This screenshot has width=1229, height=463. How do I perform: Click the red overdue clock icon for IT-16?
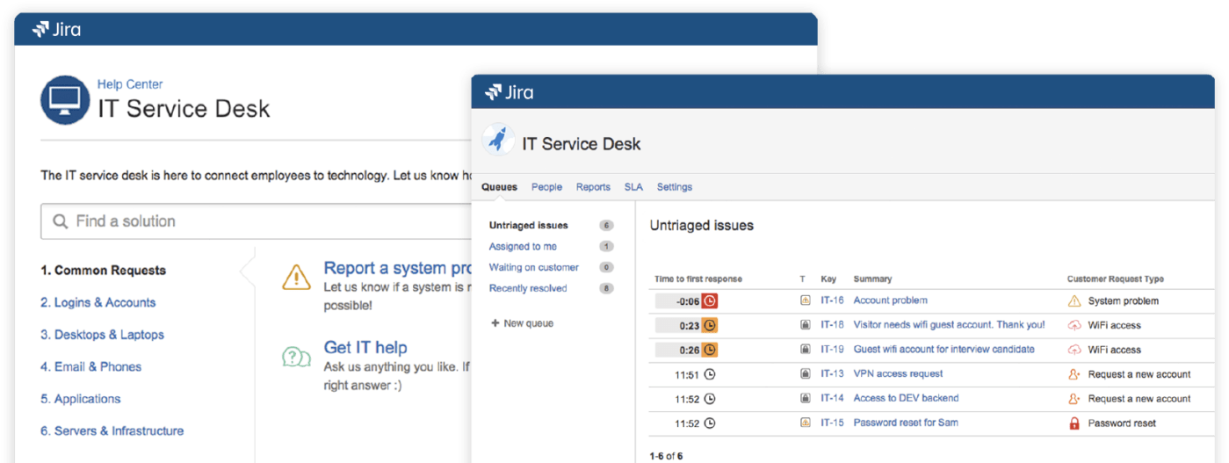(710, 300)
